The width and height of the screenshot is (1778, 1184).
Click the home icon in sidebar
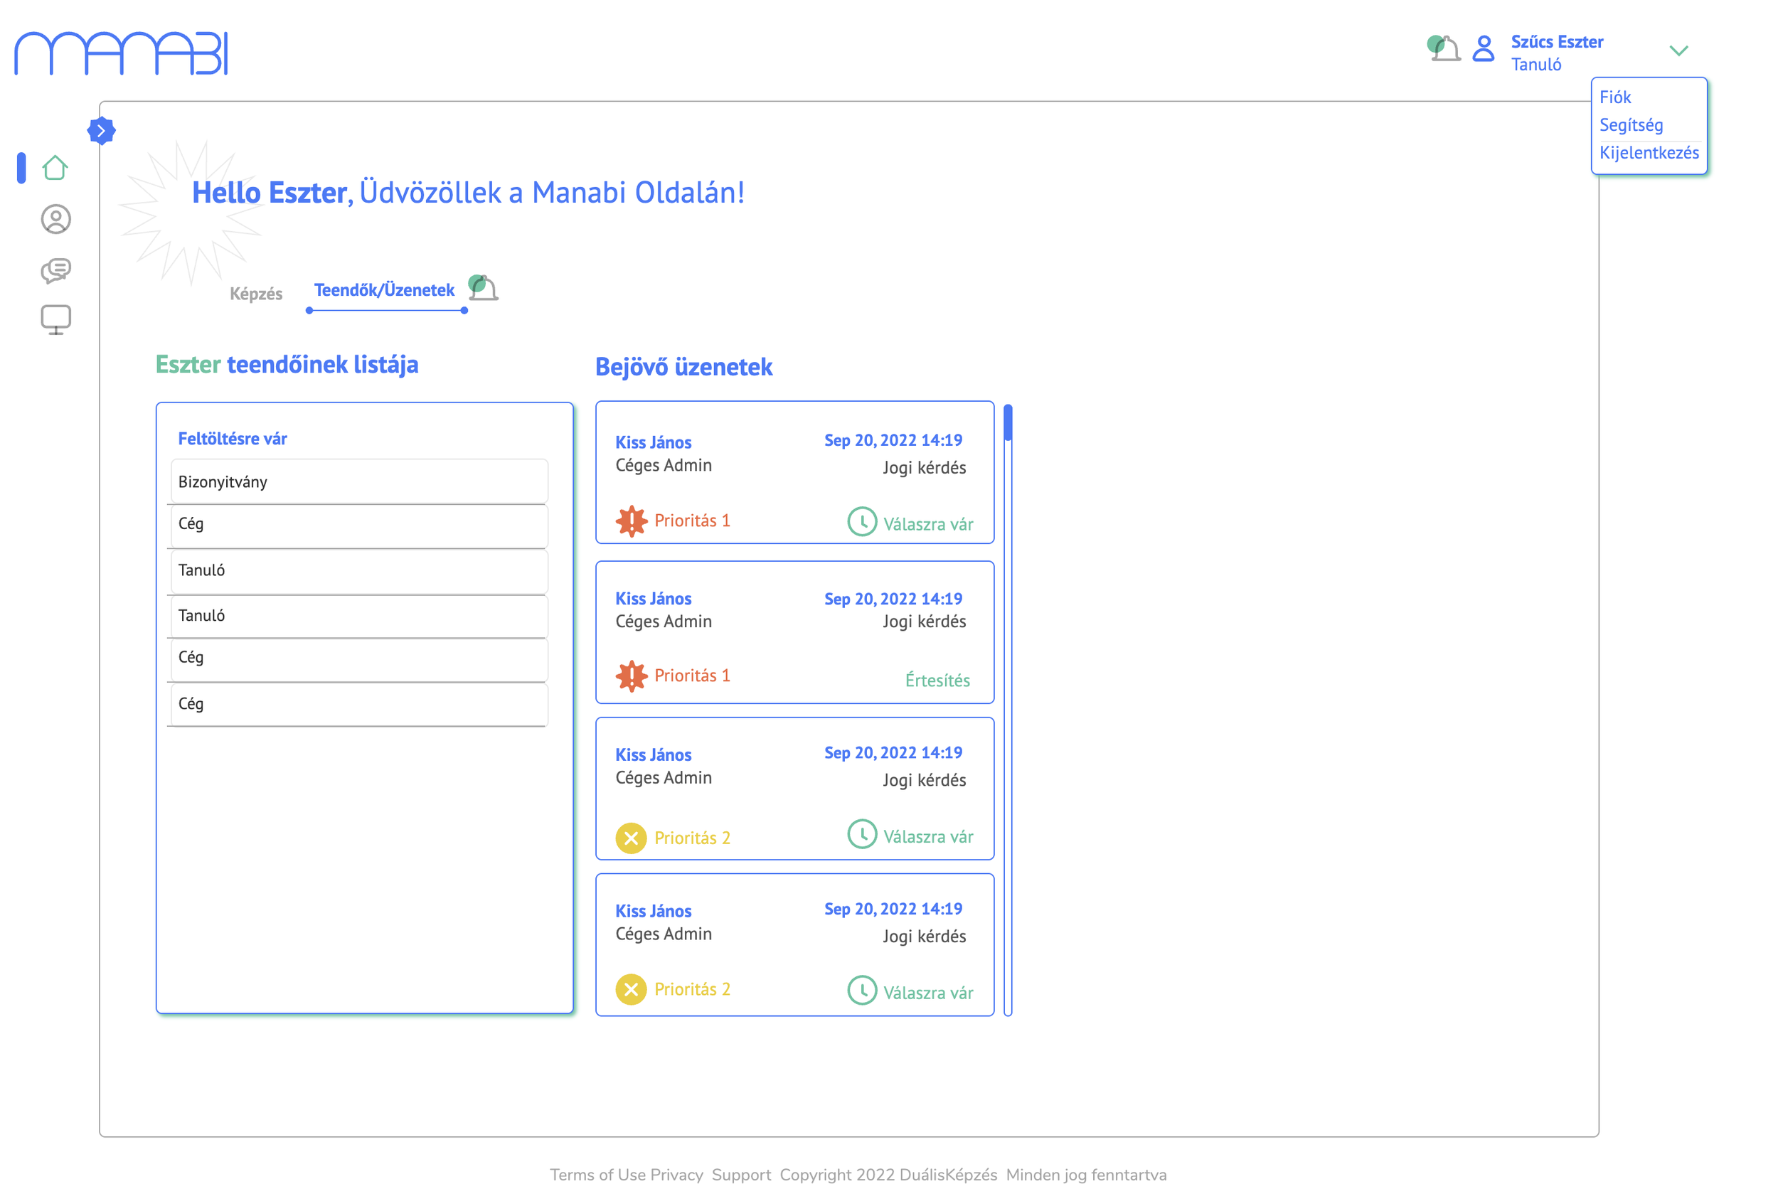(55, 167)
